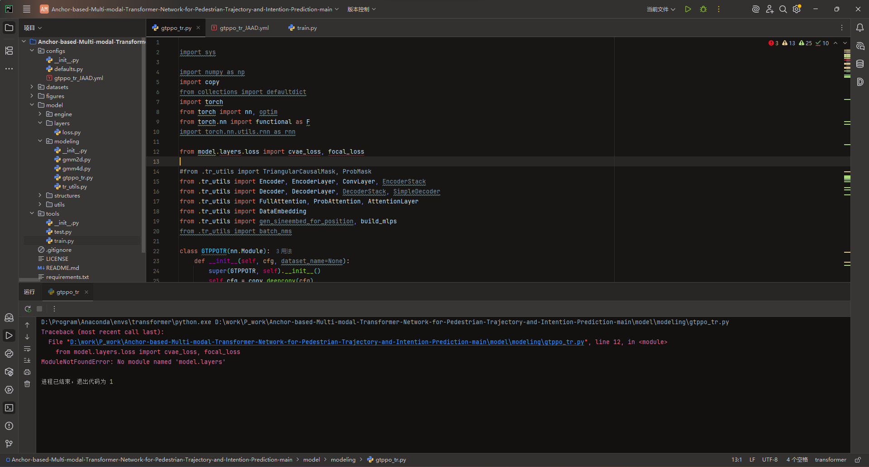Collapse the model folder
Screen dimensions: 869x467
tap(32, 105)
